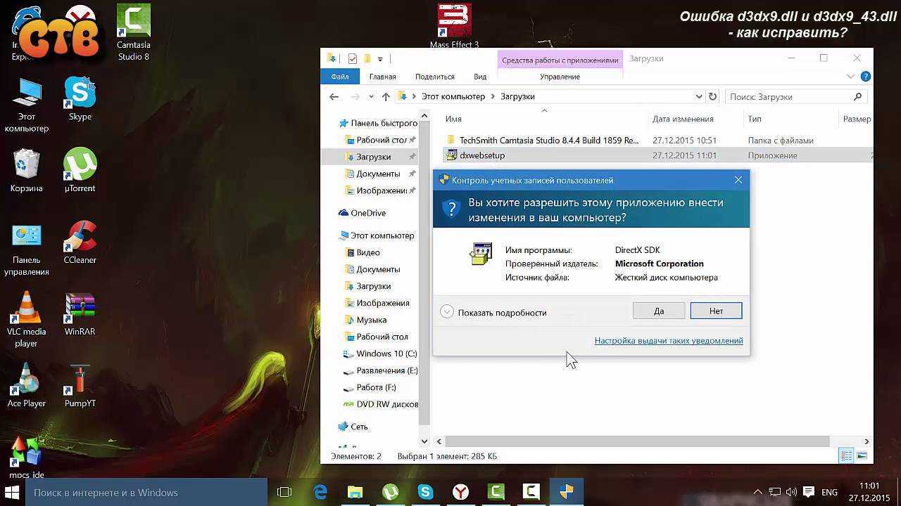The width and height of the screenshot is (901, 506).
Task: Navigate back in Explorer
Action: coord(334,96)
